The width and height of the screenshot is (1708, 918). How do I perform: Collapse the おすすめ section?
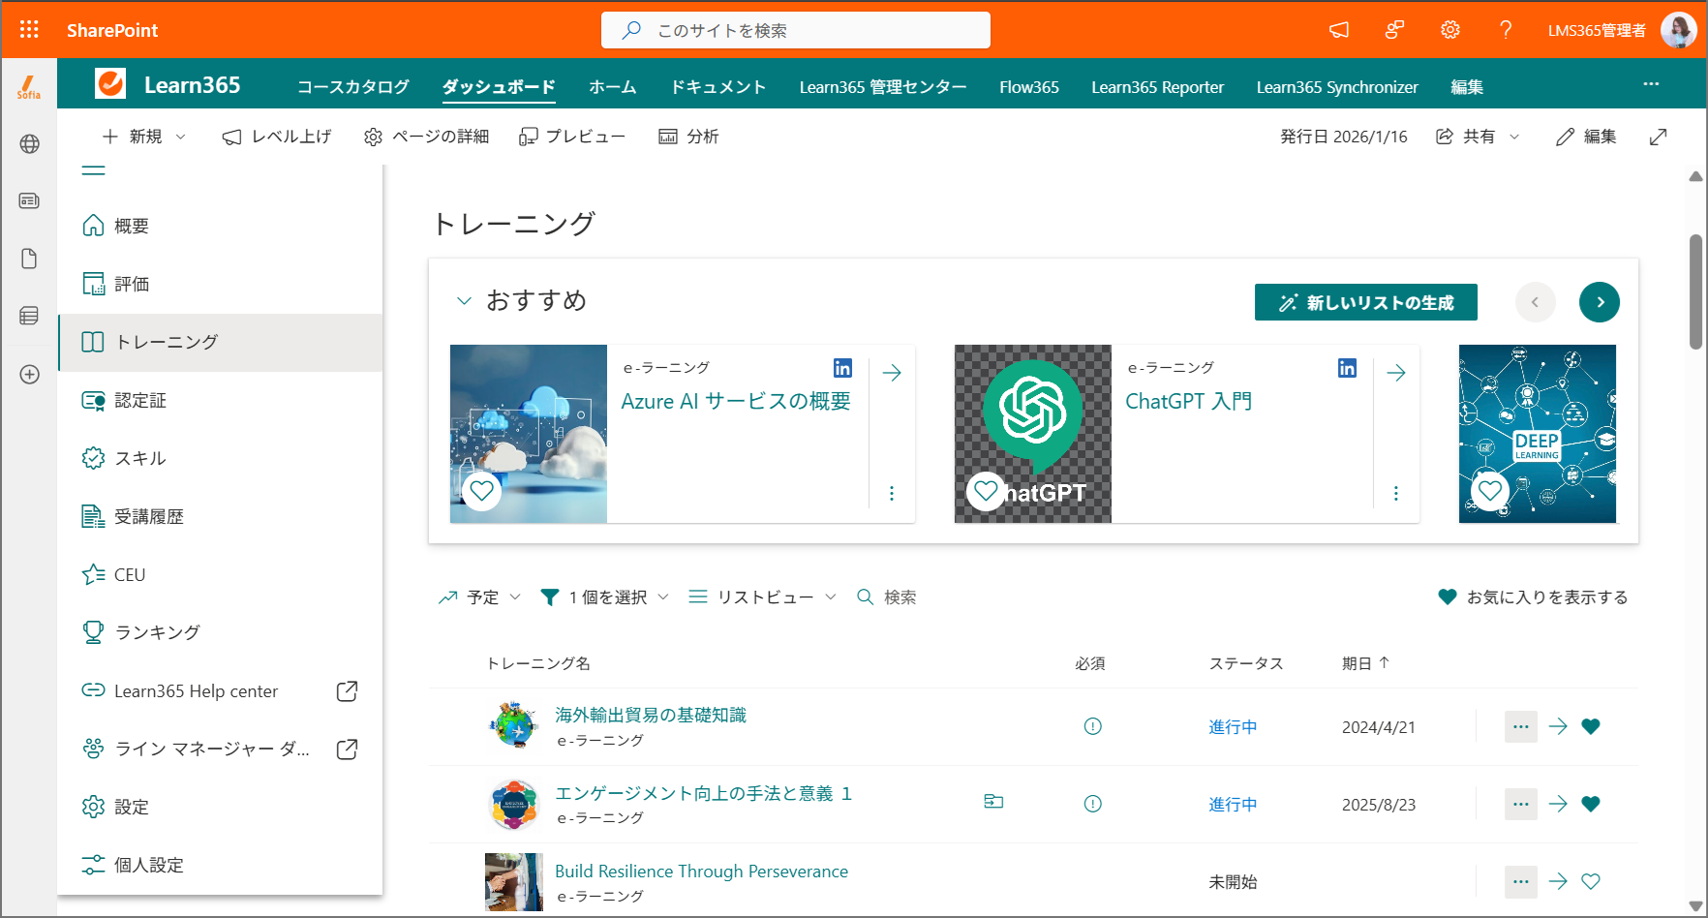(464, 301)
